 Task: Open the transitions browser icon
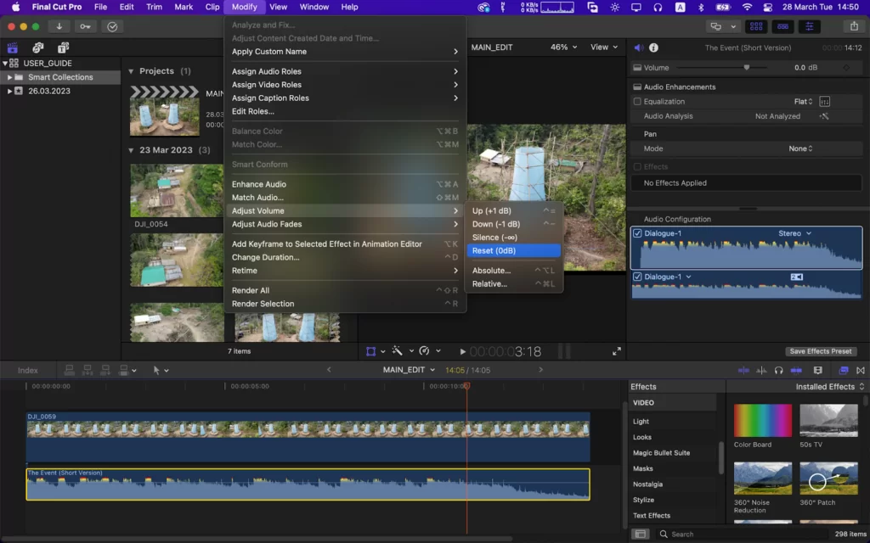coord(861,370)
